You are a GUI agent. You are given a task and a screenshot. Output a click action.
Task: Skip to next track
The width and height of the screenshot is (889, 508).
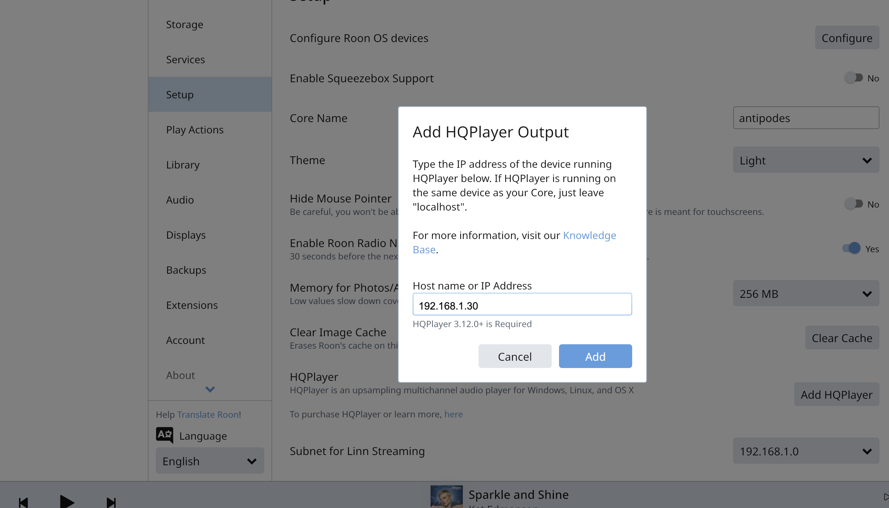111,503
